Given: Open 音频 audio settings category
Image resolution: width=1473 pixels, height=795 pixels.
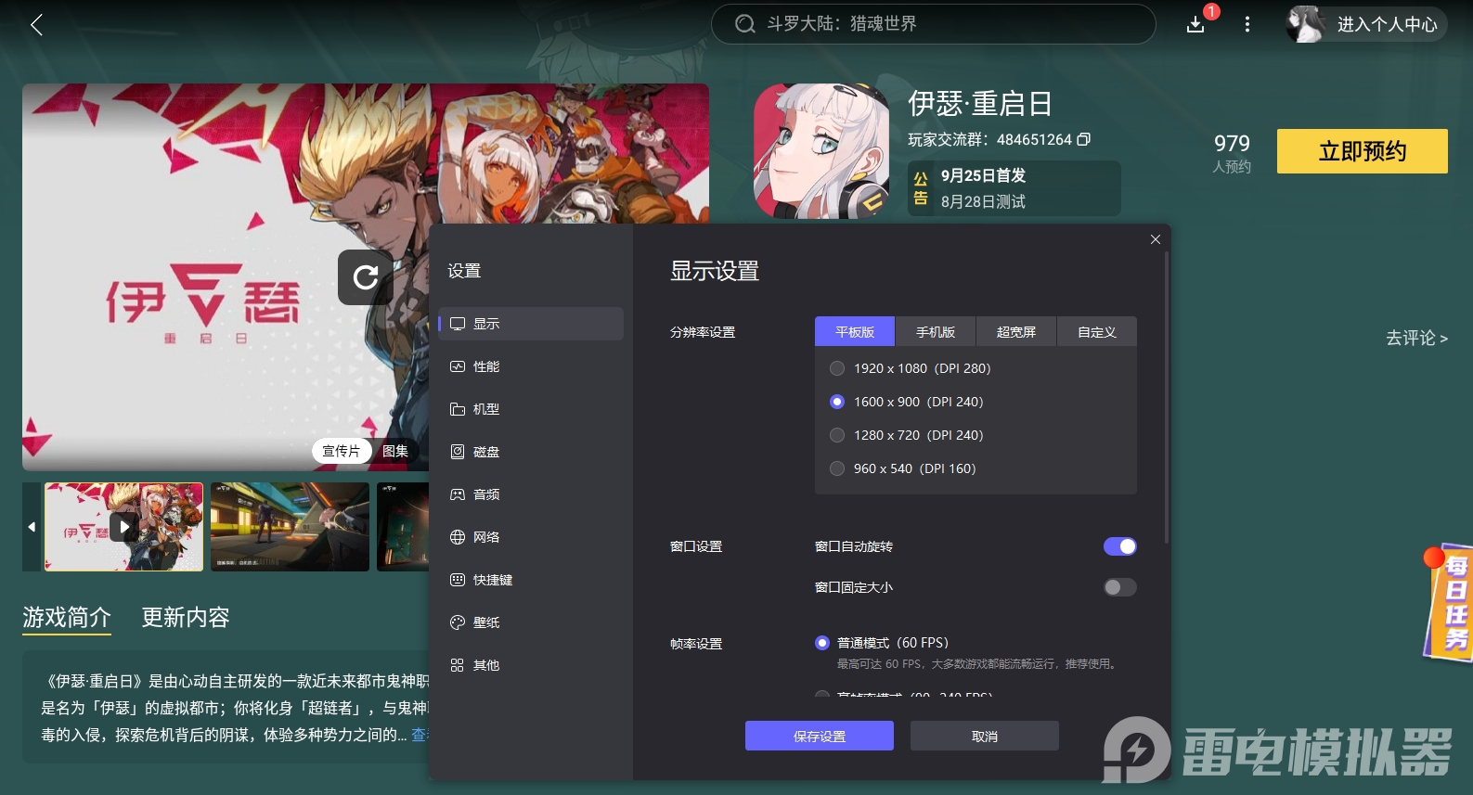Looking at the screenshot, I should [531, 494].
